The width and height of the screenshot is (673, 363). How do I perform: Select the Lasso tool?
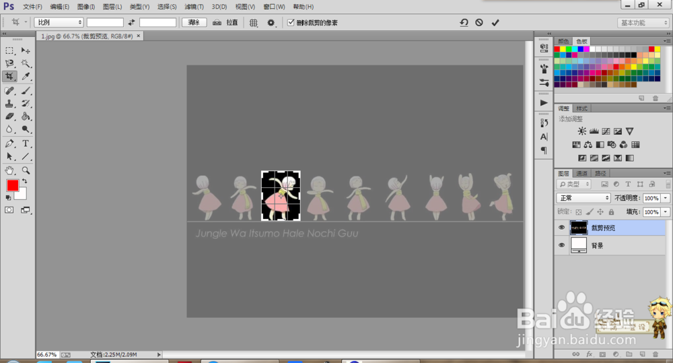[9, 63]
